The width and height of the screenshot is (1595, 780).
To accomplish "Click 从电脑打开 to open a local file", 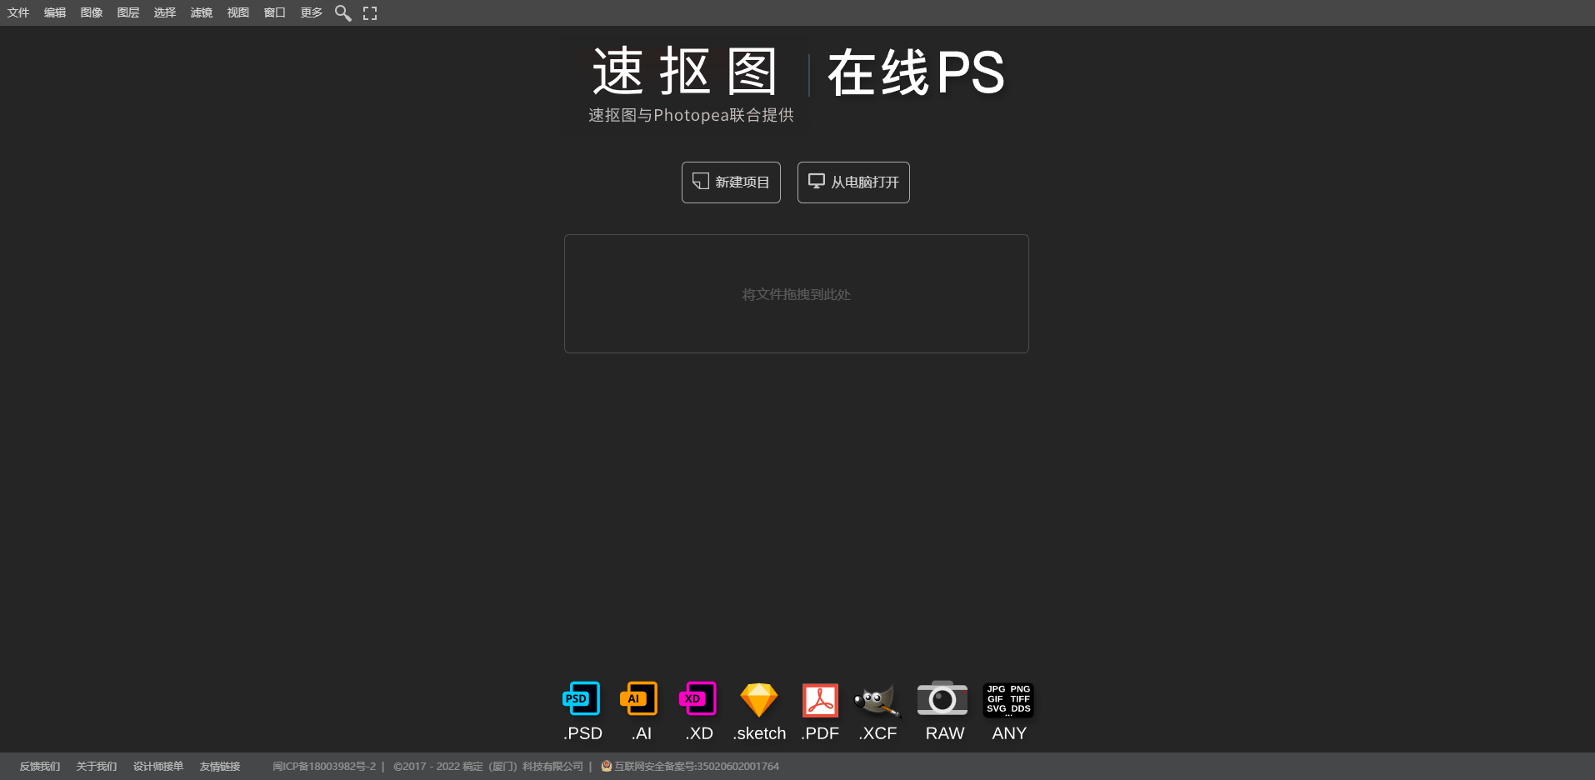I will tap(852, 182).
